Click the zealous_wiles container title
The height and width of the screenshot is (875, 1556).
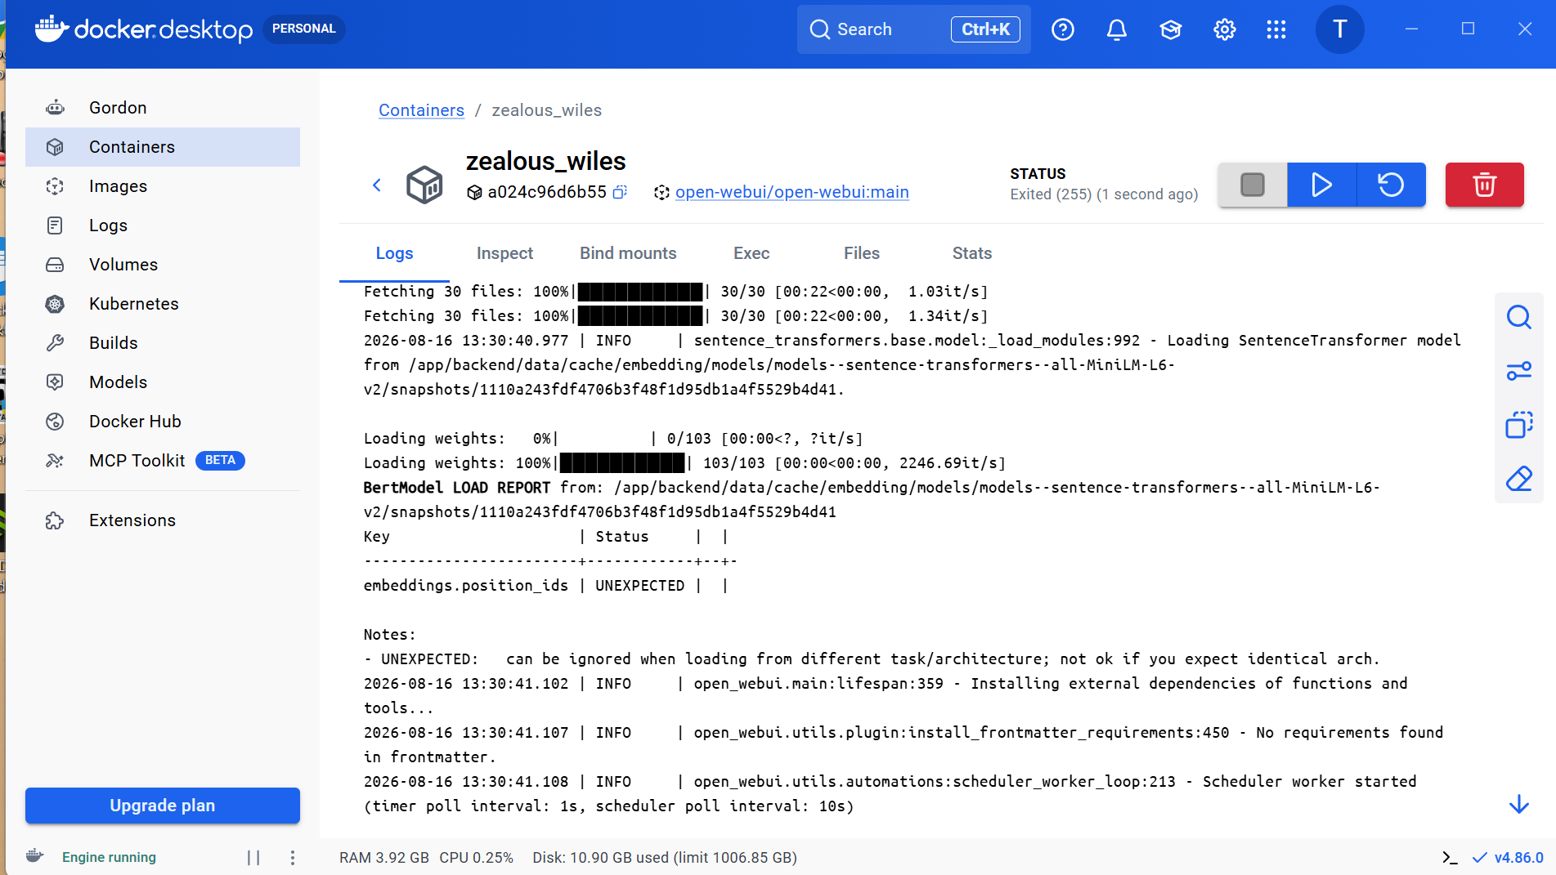[545, 162]
